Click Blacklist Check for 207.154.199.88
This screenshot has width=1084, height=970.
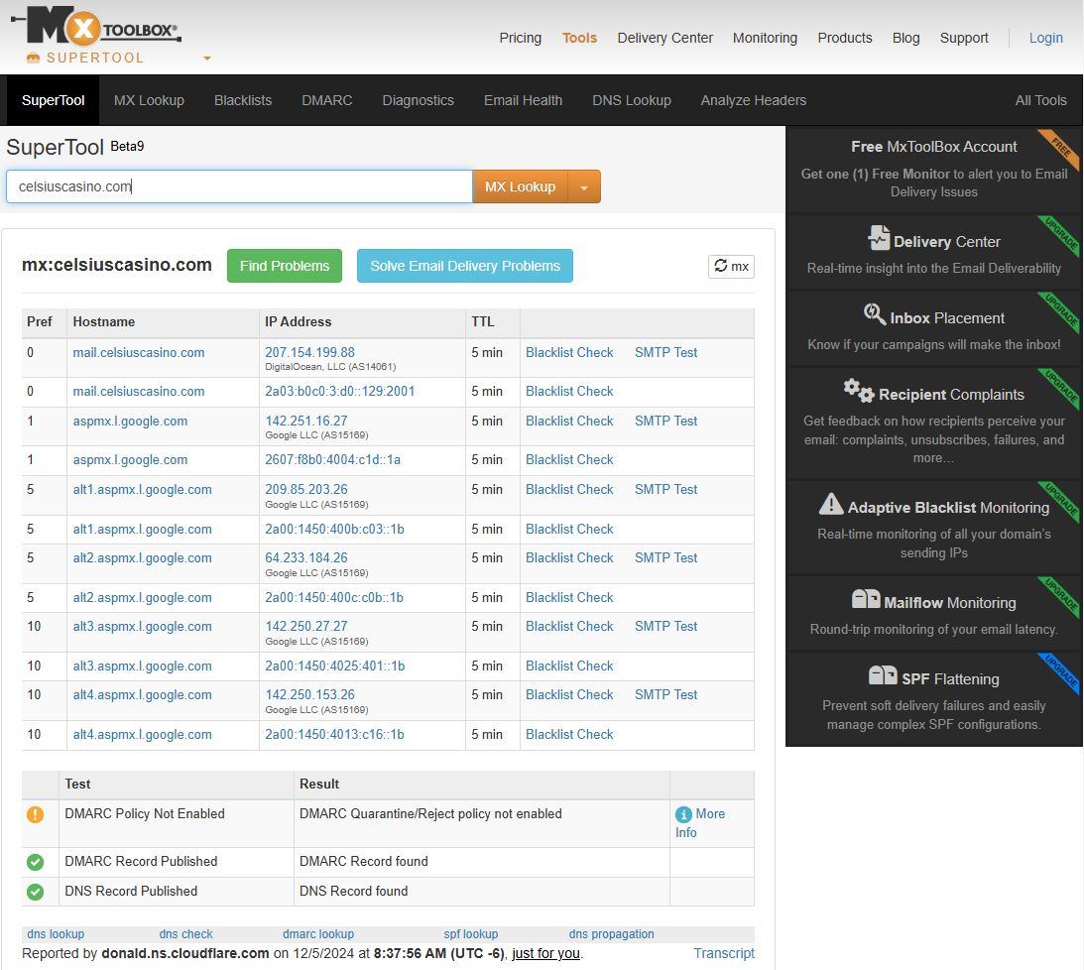tap(569, 353)
